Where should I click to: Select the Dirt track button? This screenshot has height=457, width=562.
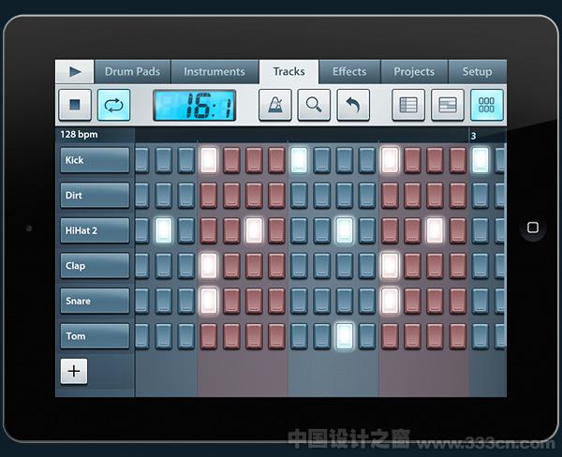(x=95, y=196)
